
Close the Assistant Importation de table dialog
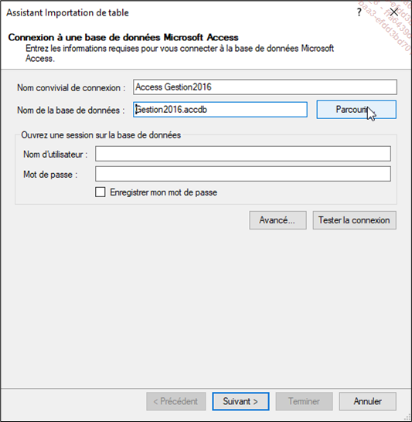click(x=394, y=12)
